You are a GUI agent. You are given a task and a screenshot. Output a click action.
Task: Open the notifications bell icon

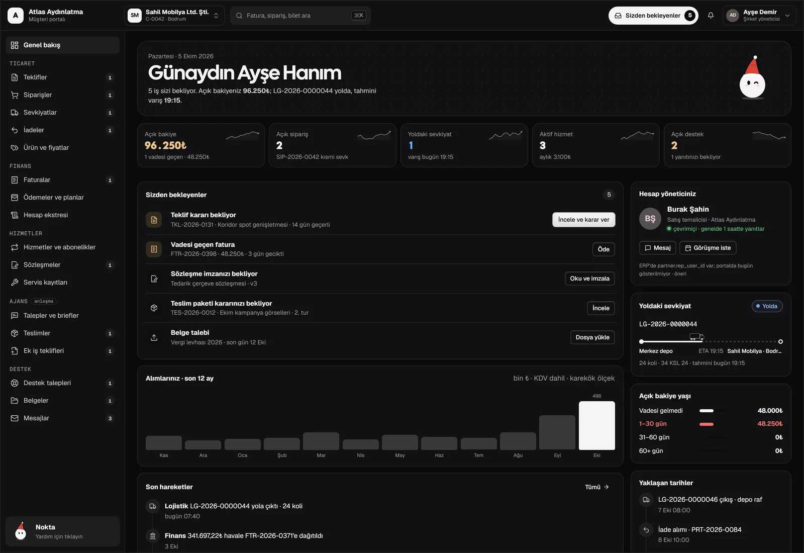coord(711,16)
